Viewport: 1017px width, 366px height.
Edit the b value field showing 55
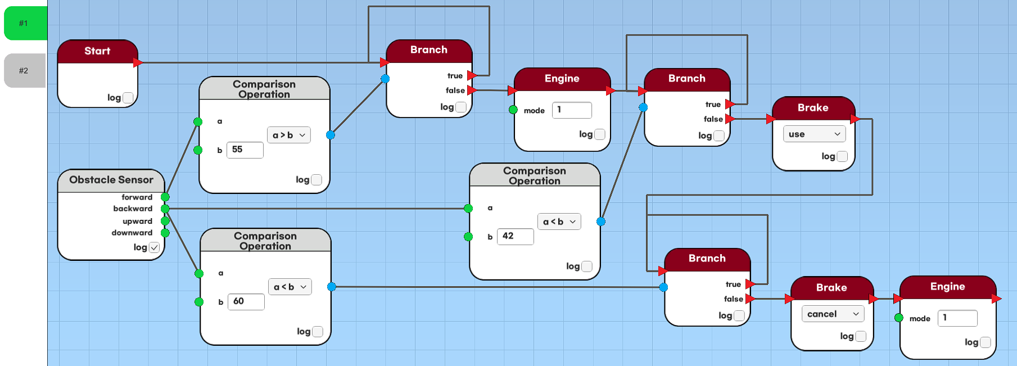245,150
